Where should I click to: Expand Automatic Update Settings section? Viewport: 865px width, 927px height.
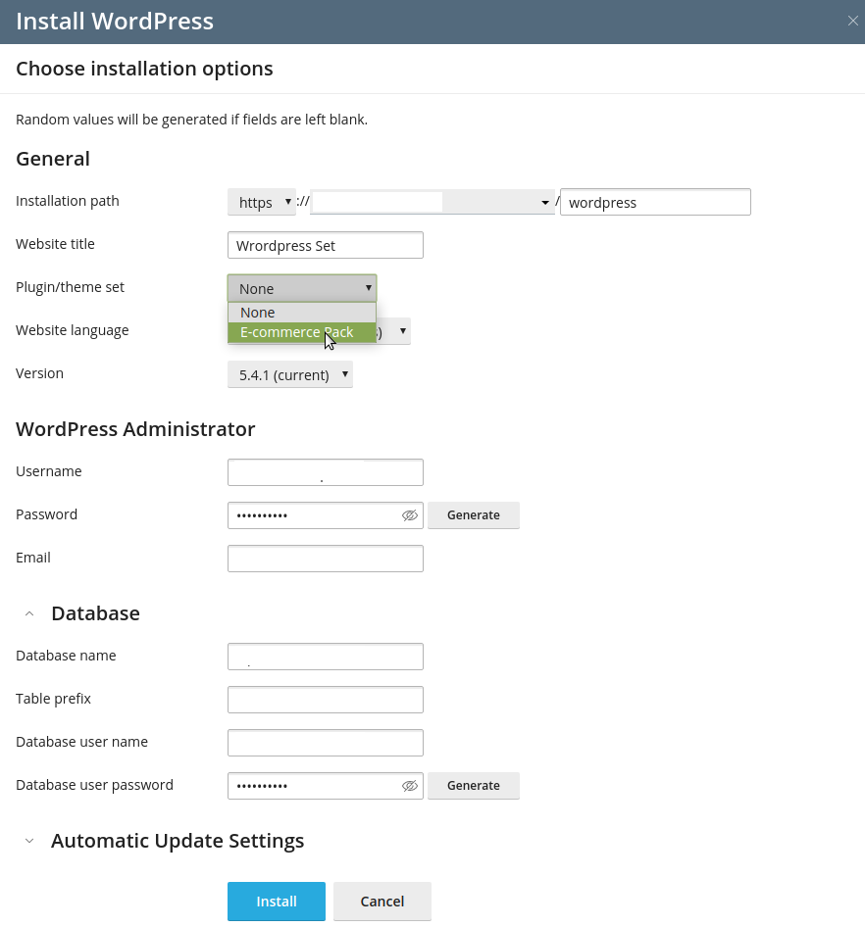tap(29, 842)
